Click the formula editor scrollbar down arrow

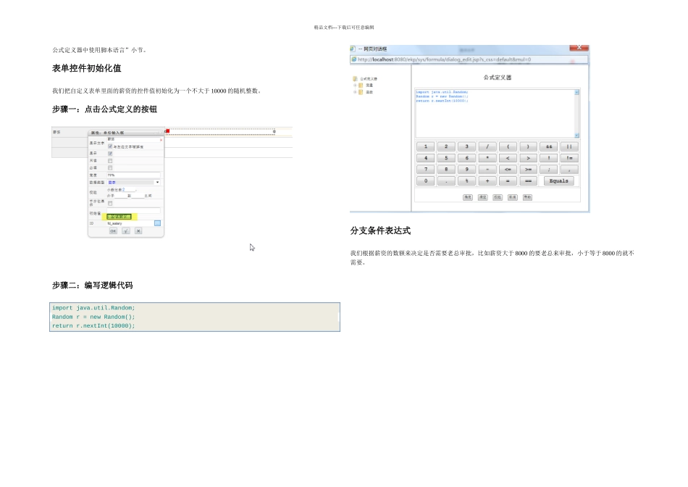pyautogui.click(x=576, y=136)
